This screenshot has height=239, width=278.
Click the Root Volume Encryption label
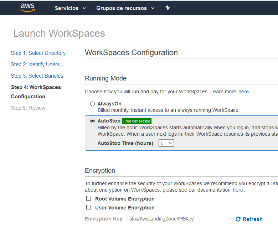(x=125, y=199)
